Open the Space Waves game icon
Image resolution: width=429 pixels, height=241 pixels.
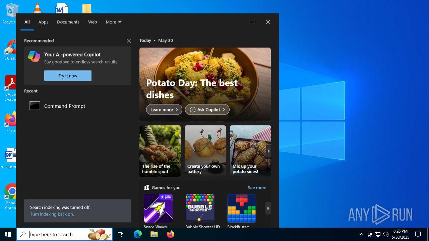158,208
